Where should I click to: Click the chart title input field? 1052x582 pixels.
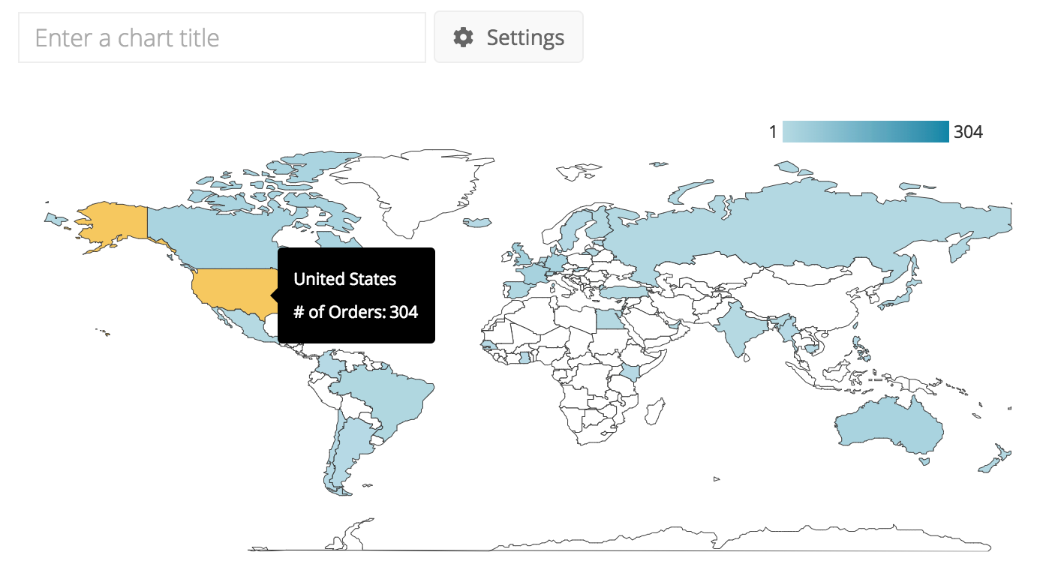click(222, 37)
